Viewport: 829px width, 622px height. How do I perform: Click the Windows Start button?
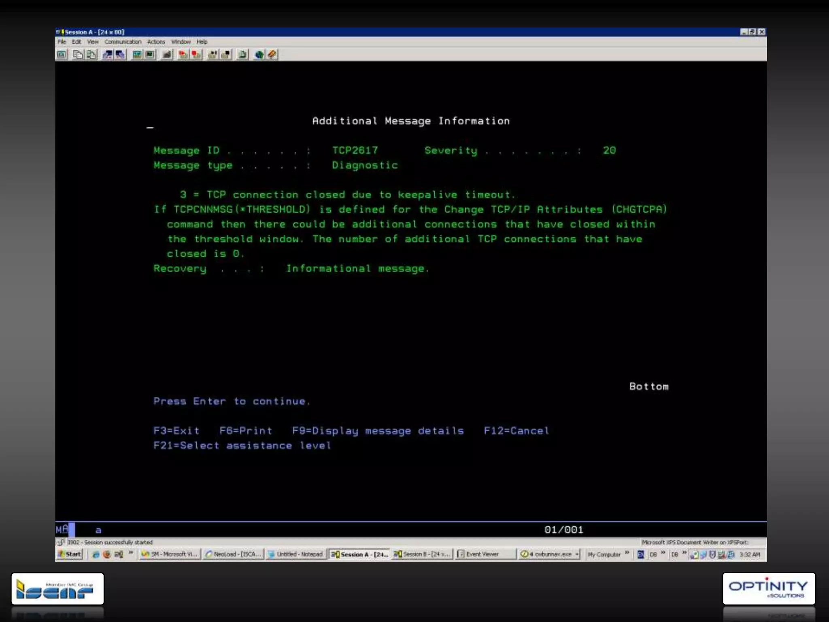click(70, 554)
